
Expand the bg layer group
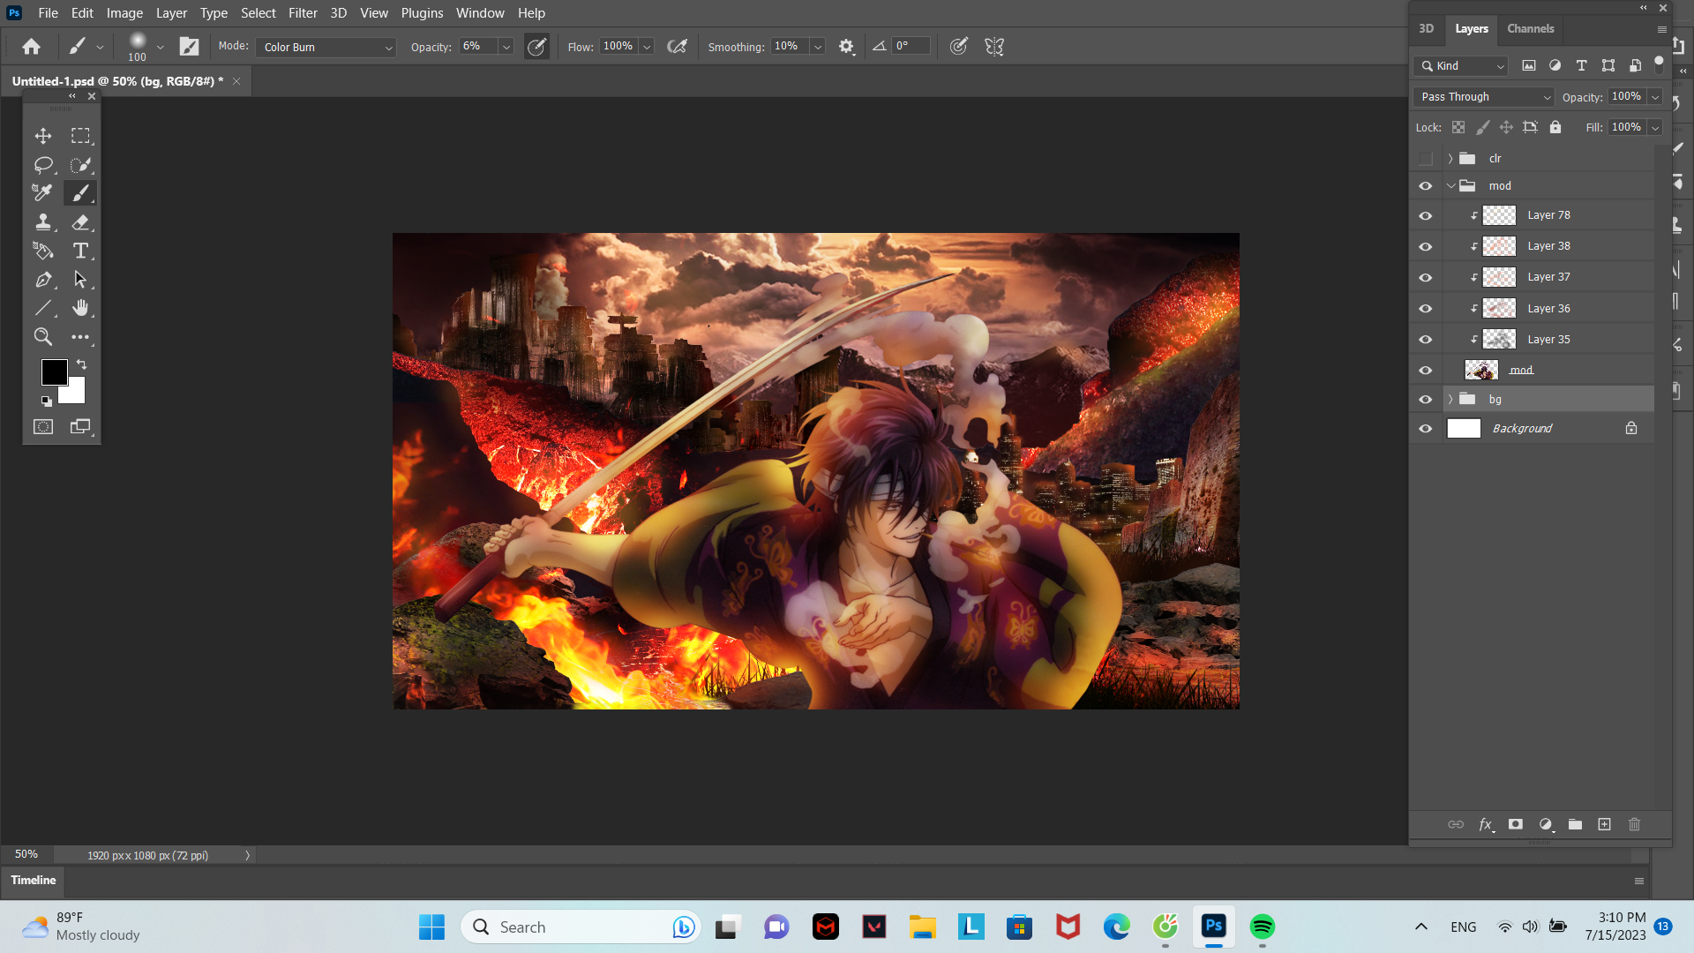point(1450,400)
